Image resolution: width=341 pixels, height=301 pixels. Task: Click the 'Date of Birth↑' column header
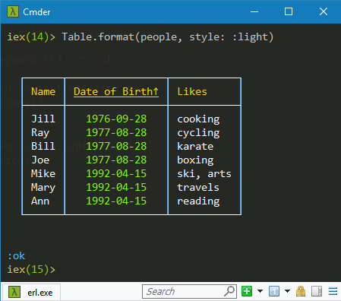click(x=116, y=91)
